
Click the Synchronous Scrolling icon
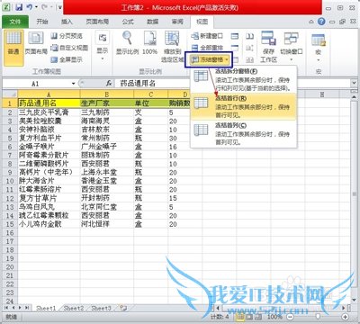click(249, 48)
